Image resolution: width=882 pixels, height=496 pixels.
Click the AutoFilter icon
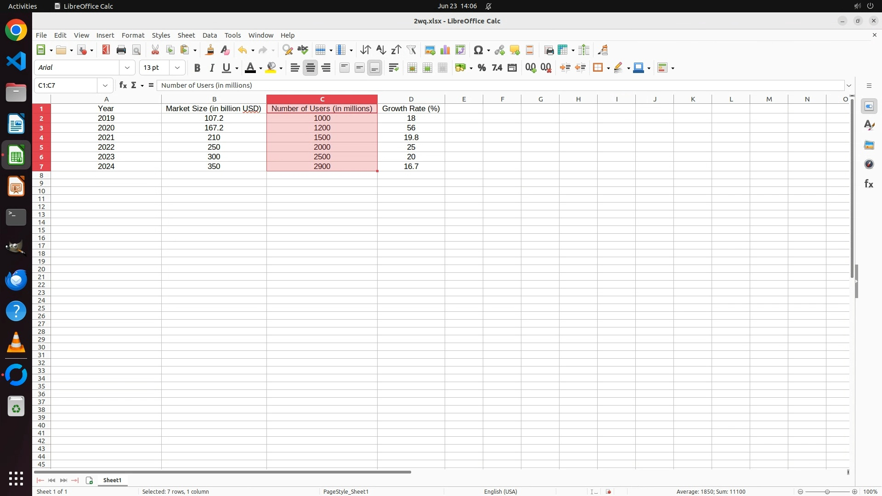[x=411, y=50]
